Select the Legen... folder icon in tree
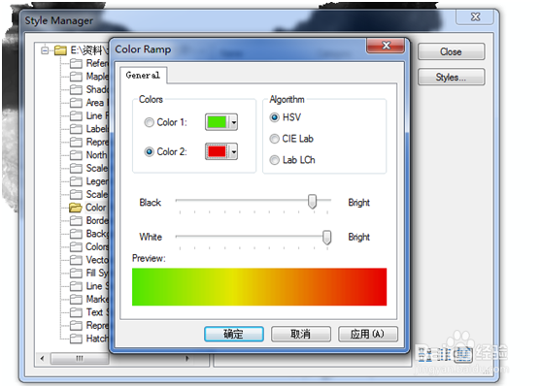Viewport: 541px width, 388px height. (76, 181)
